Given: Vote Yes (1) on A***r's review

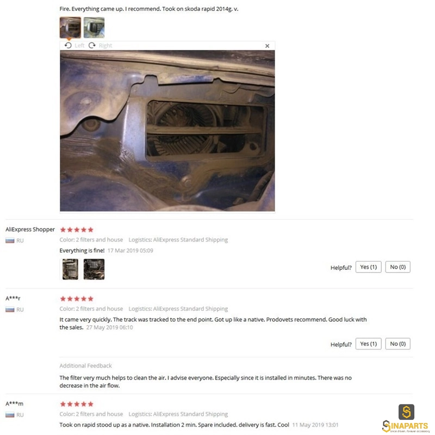Looking at the screenshot, I should coord(369,344).
